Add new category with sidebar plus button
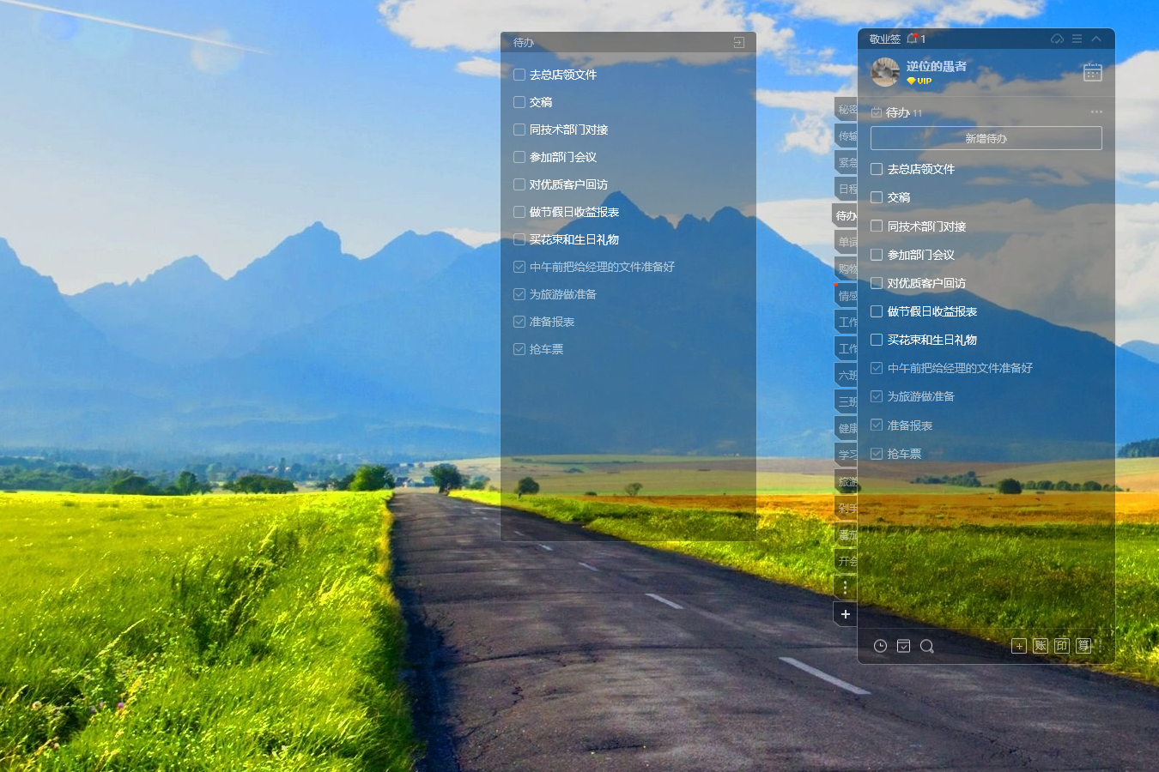Viewport: 1159px width, 772px height. pos(845,614)
